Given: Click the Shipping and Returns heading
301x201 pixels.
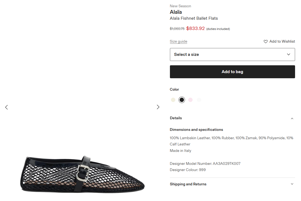Looking at the screenshot, I should [x=188, y=184].
